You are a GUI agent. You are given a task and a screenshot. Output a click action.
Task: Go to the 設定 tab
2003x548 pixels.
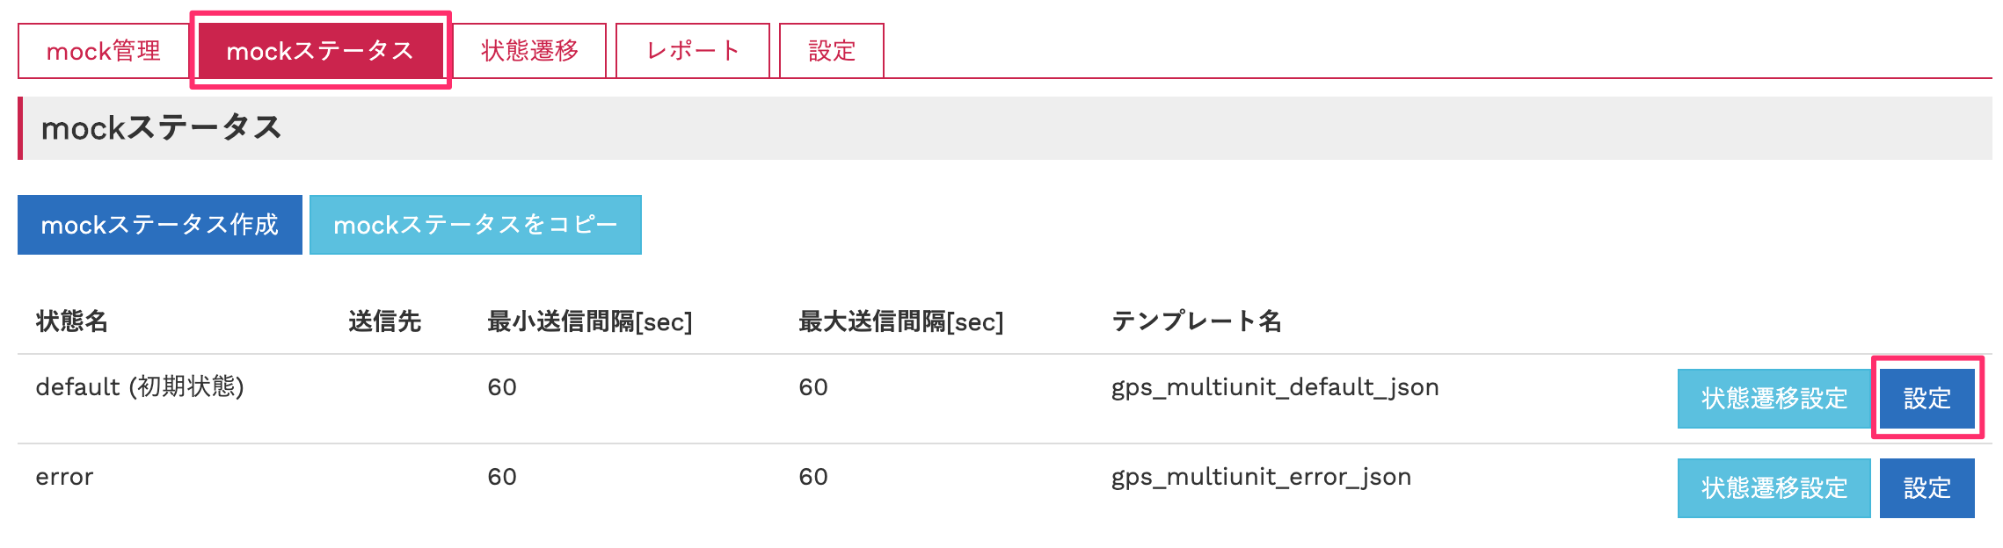tap(831, 51)
